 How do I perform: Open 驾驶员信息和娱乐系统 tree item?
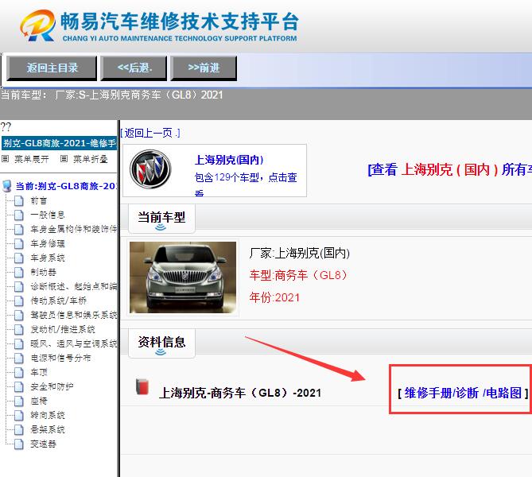click(73, 315)
